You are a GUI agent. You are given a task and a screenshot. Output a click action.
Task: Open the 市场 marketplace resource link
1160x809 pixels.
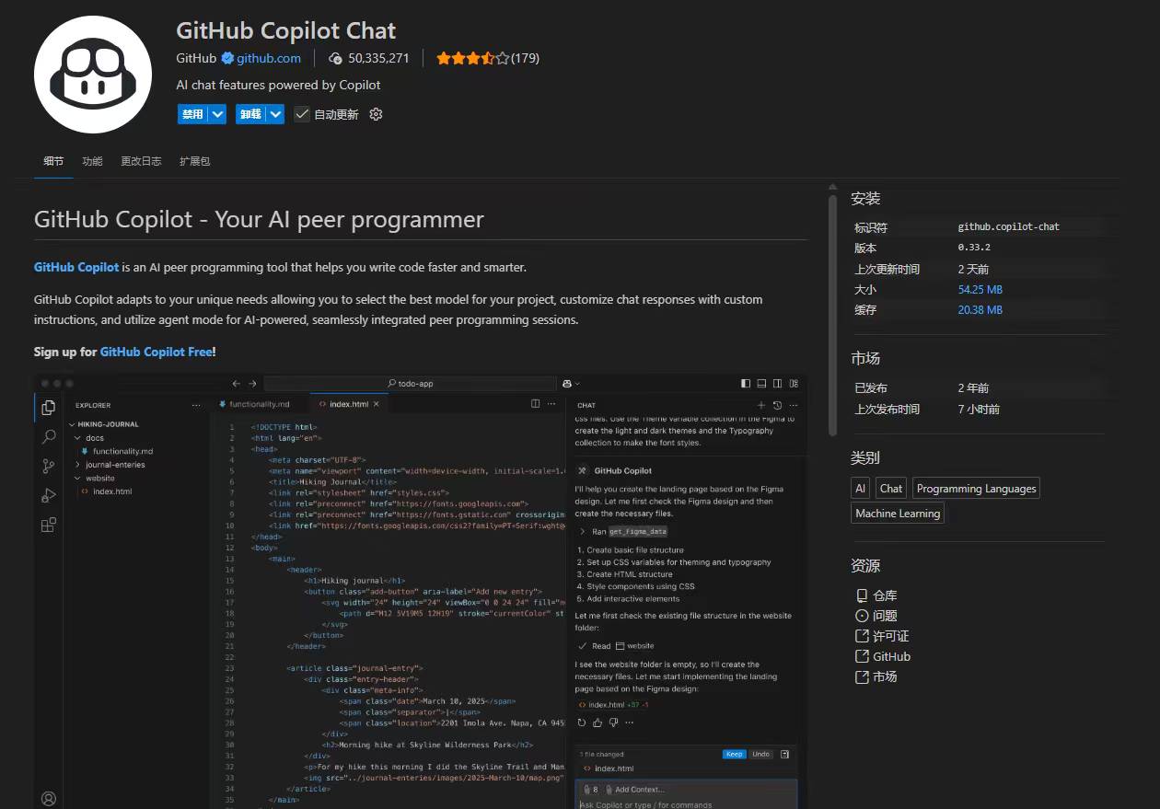[x=876, y=676]
